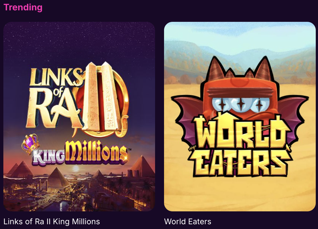
Task: Click the glowing sun on the Egyptian horizon
Action: click(x=76, y=168)
